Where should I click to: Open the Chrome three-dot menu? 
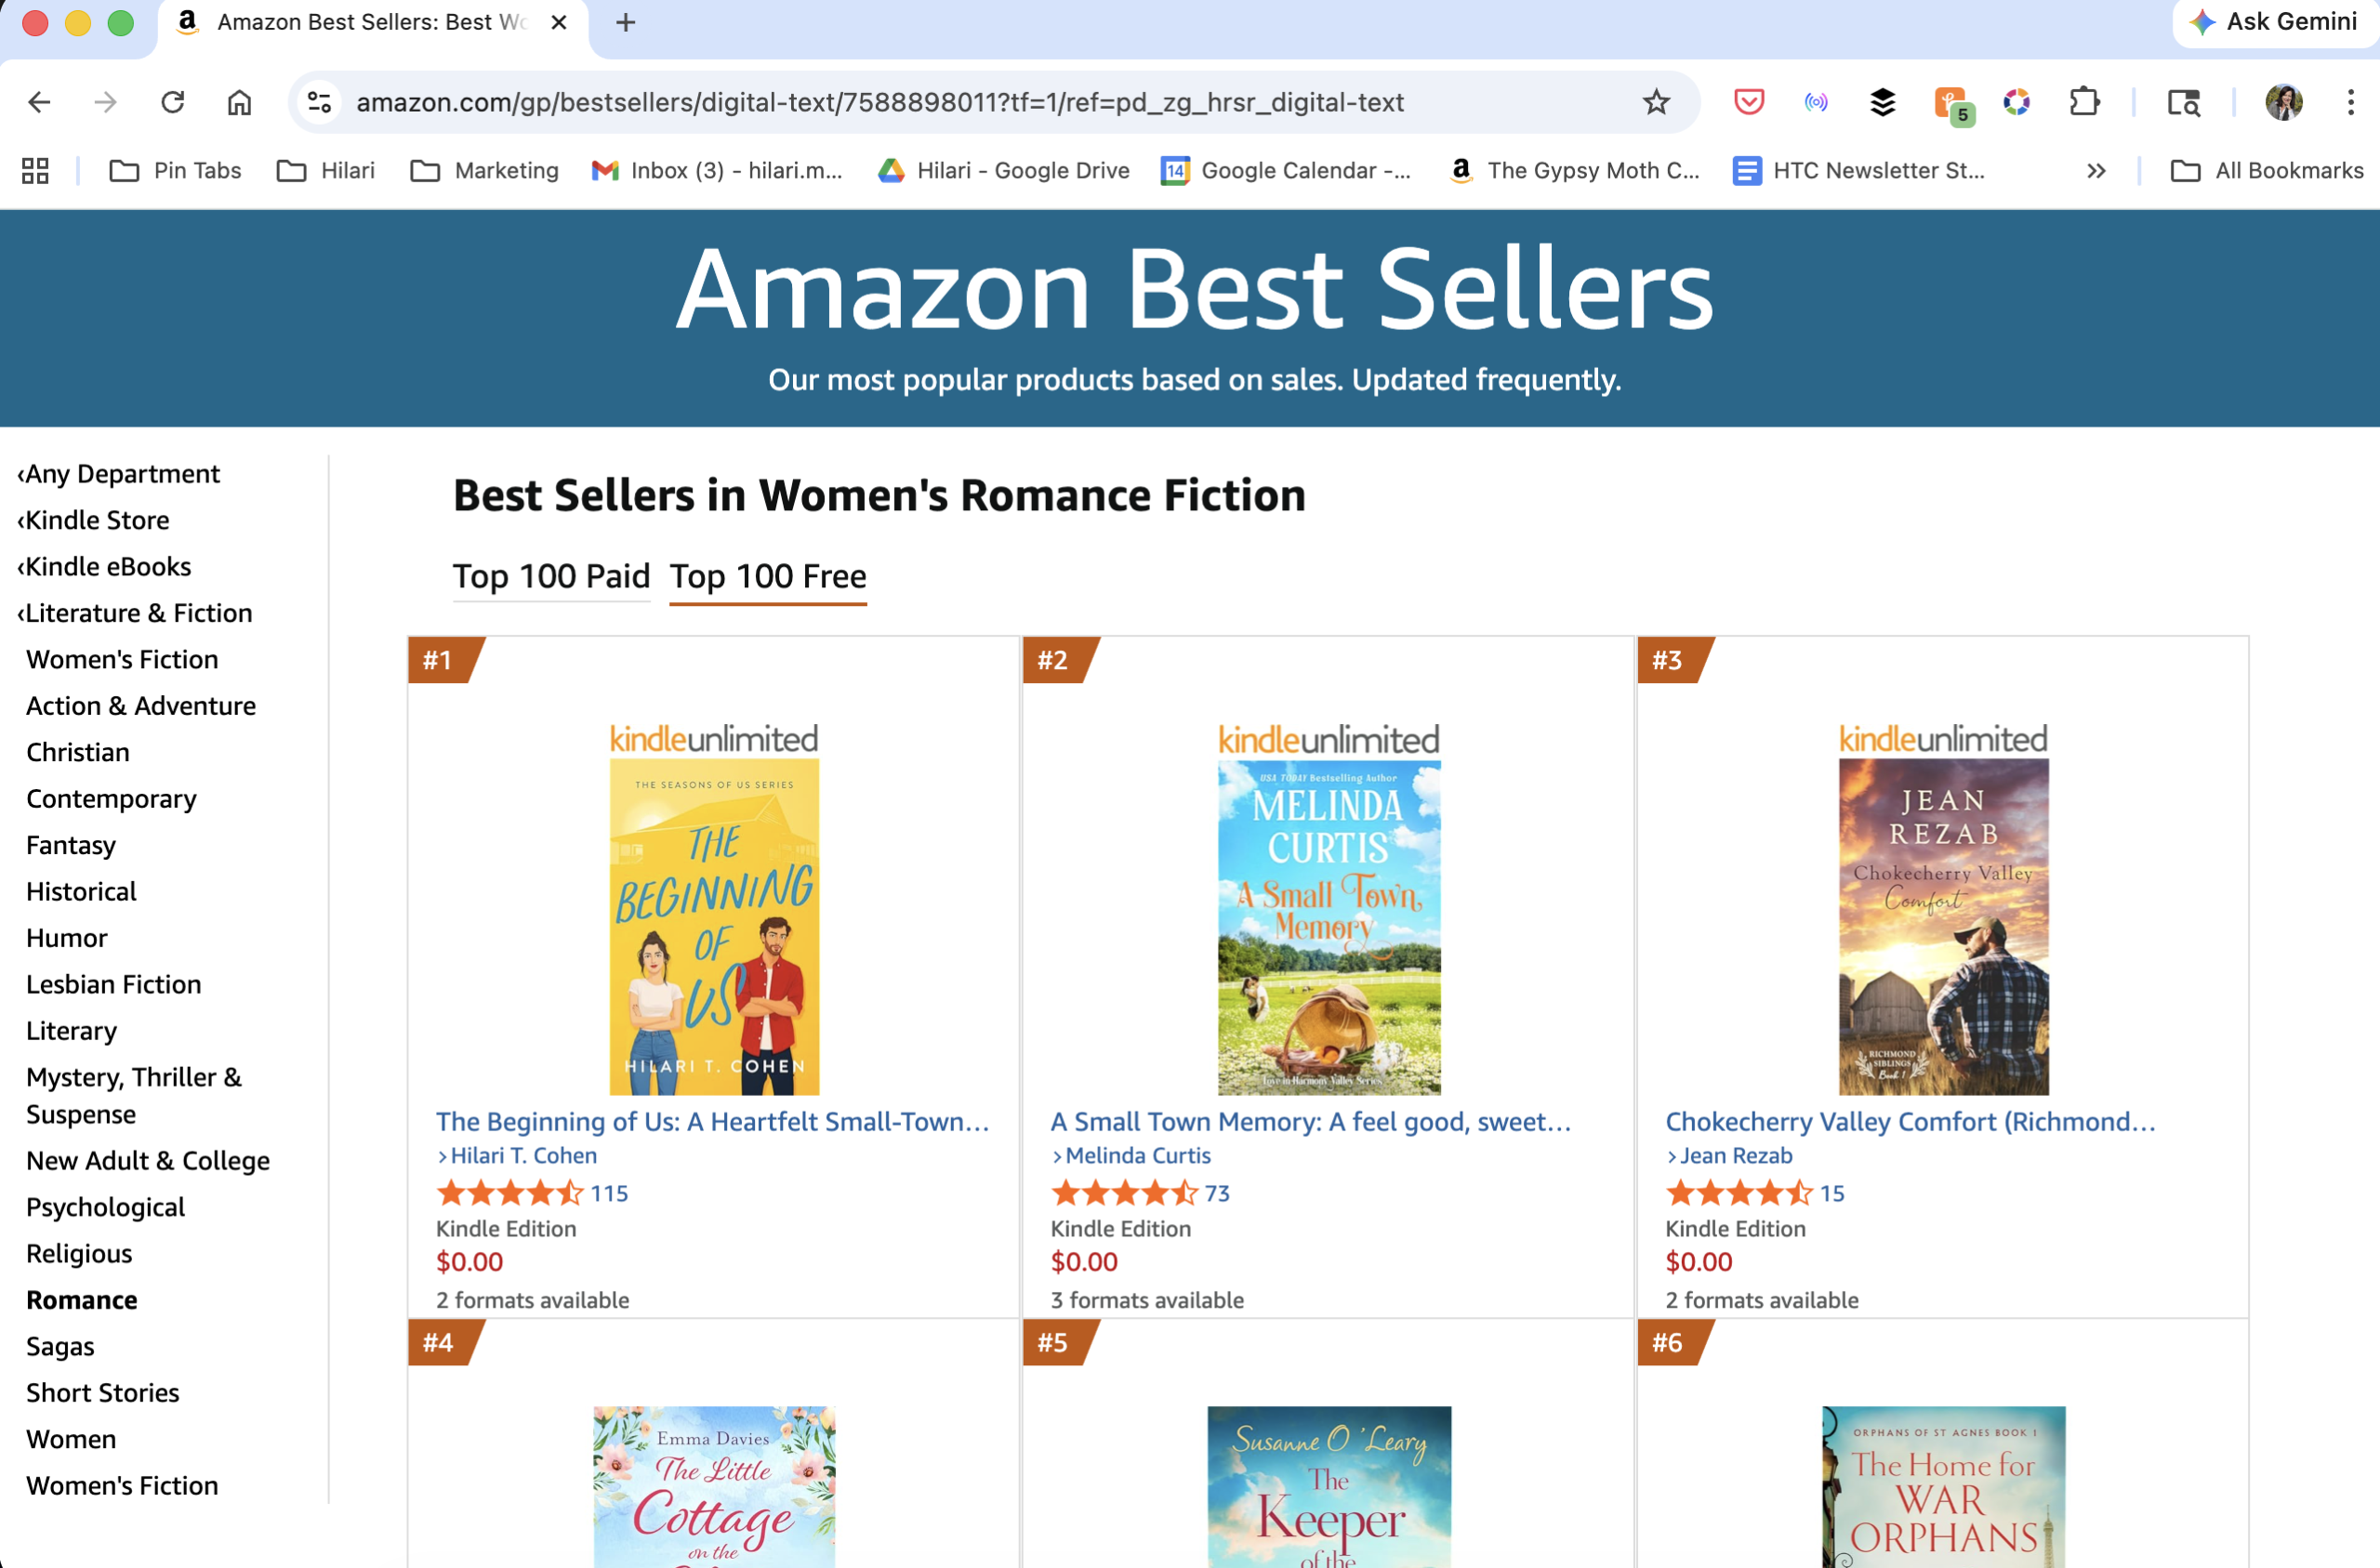2350,102
